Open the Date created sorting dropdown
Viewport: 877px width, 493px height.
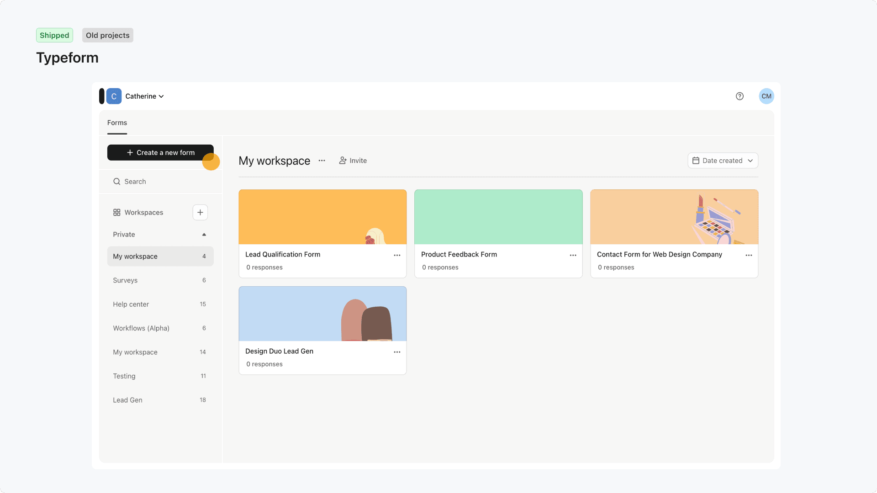tap(723, 160)
